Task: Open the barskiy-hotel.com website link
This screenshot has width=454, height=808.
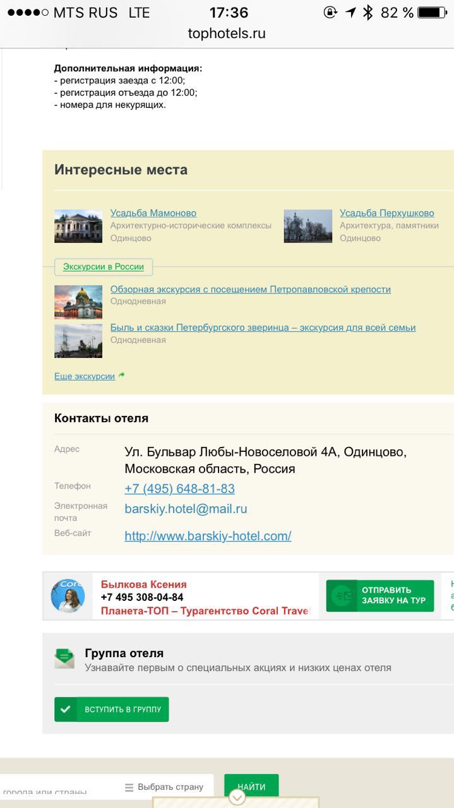Action: [x=208, y=537]
